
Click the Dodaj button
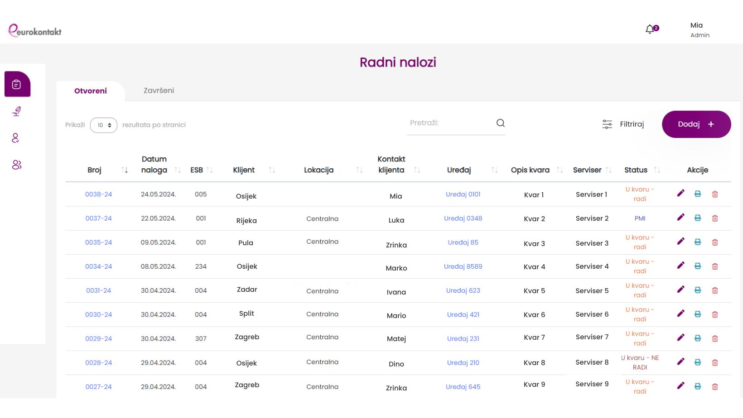(696, 124)
